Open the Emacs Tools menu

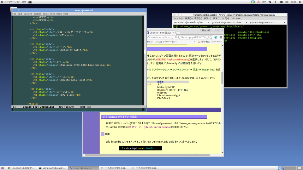click(45, 14)
